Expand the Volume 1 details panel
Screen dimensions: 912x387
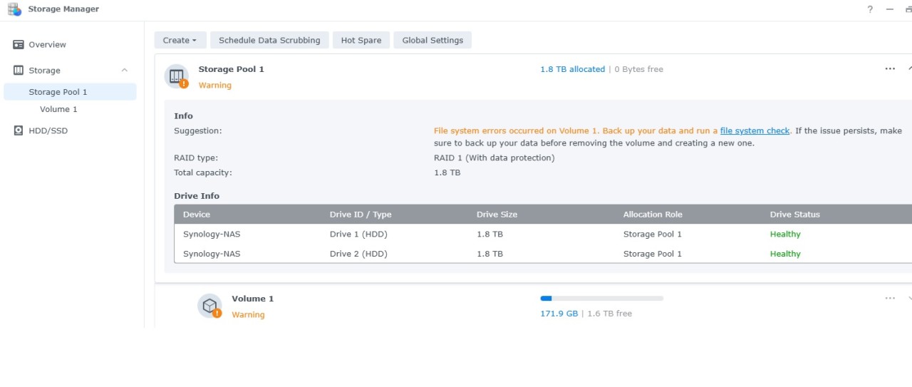pyautogui.click(x=909, y=299)
